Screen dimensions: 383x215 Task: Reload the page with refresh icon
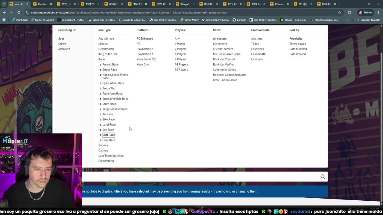click(19, 13)
